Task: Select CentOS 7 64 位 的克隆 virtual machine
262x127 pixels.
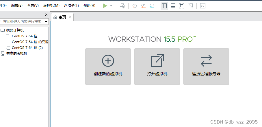Action: tap(30, 42)
